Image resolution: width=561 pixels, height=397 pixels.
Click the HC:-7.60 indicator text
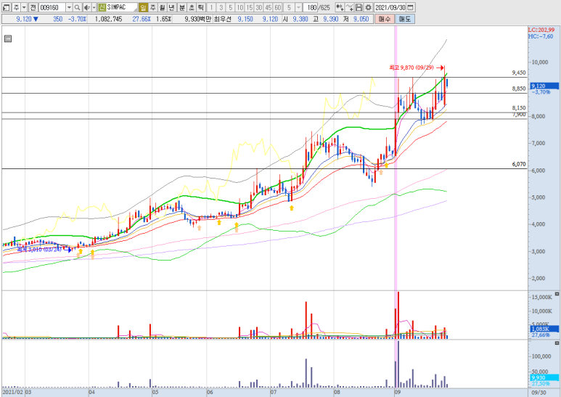[x=541, y=36]
